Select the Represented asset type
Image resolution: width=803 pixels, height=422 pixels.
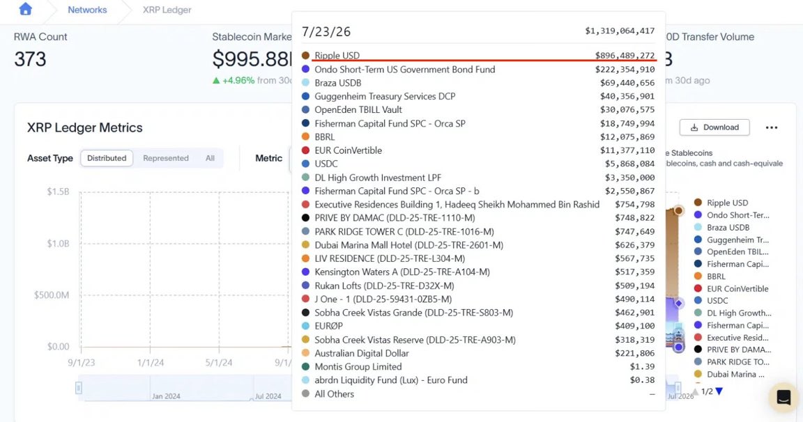165,158
